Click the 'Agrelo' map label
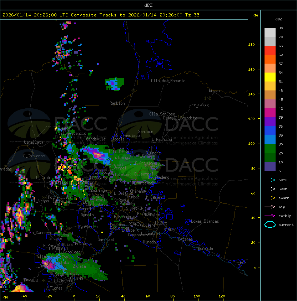 click(x=87, y=215)
